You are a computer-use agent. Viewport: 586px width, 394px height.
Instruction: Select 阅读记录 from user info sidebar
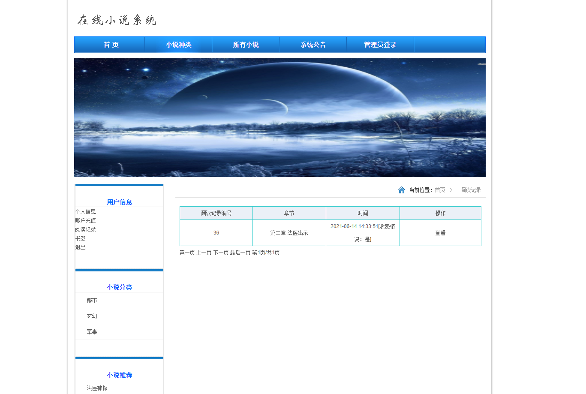[85, 229]
